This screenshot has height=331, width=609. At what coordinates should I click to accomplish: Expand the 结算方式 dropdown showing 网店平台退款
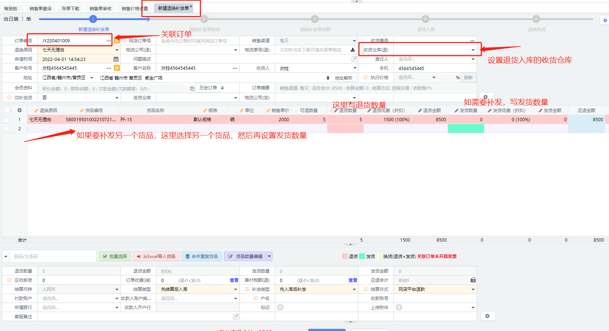[x=473, y=289]
